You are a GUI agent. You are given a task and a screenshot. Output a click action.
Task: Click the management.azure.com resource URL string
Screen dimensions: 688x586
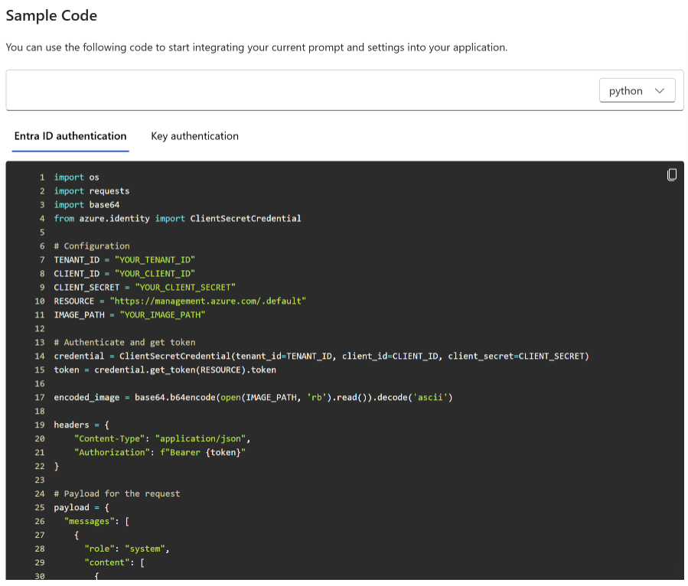pyautogui.click(x=208, y=301)
